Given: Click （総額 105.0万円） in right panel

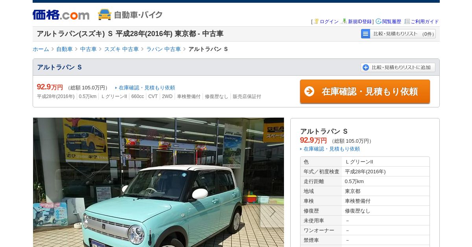Looking at the screenshot, I should [x=351, y=141].
